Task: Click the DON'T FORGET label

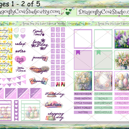Action: tap(83, 108)
